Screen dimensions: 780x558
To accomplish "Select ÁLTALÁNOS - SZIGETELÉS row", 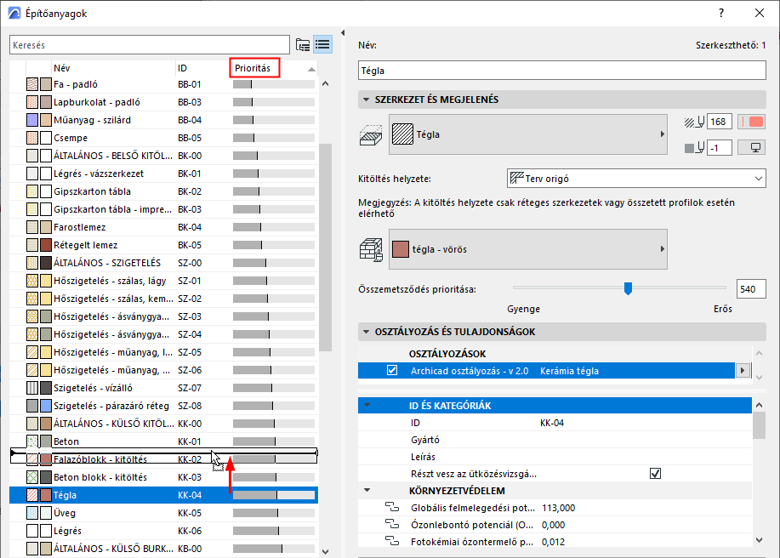I will pos(163,263).
